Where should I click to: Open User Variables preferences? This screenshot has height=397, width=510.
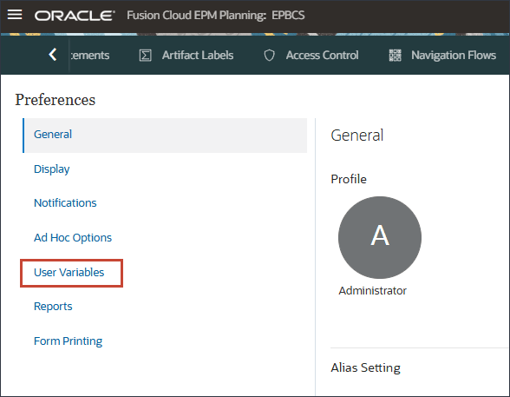tap(69, 272)
